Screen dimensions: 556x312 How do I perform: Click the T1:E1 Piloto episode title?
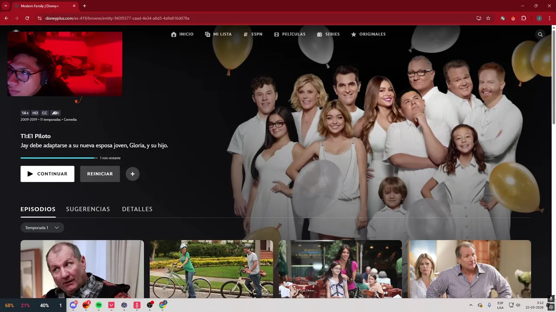[x=36, y=136]
